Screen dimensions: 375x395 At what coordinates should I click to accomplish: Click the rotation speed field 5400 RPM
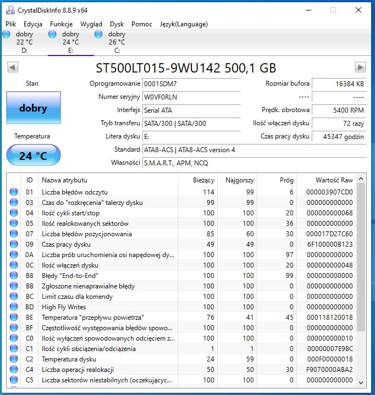pos(339,110)
